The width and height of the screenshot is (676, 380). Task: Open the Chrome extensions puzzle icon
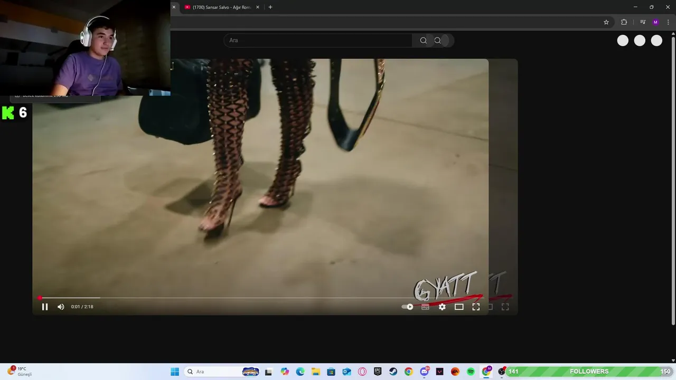click(624, 22)
